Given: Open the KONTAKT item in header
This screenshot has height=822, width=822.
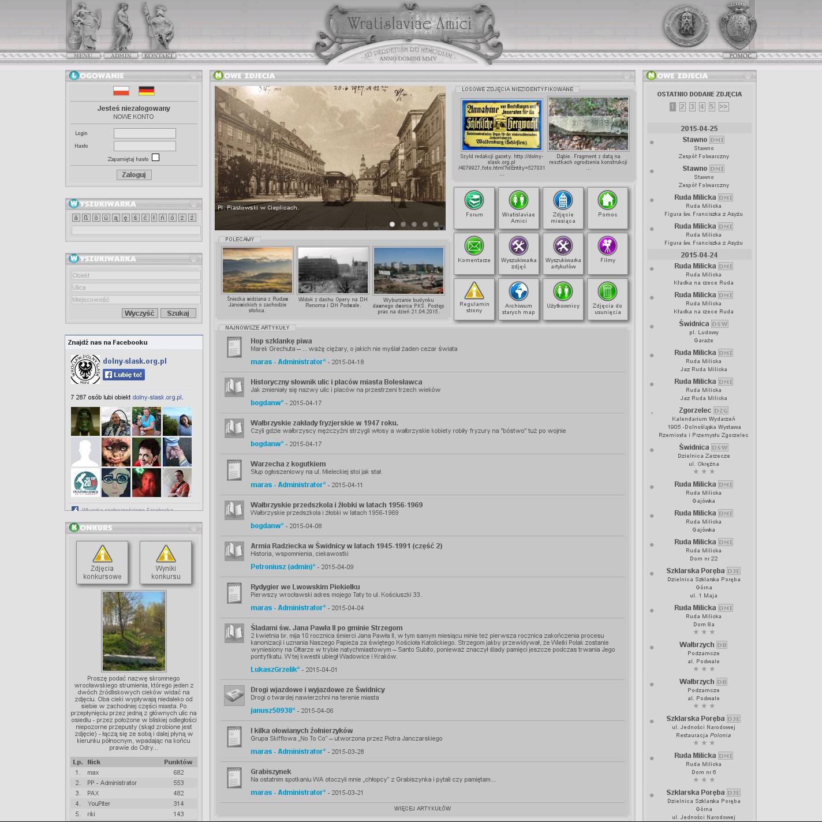Looking at the screenshot, I should [x=159, y=55].
